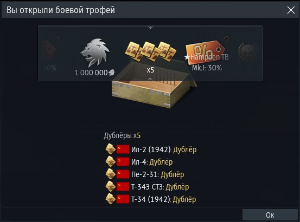Click the gold card icon beside Ил-4
The height and width of the screenshot is (222, 300).
[x=111, y=161]
